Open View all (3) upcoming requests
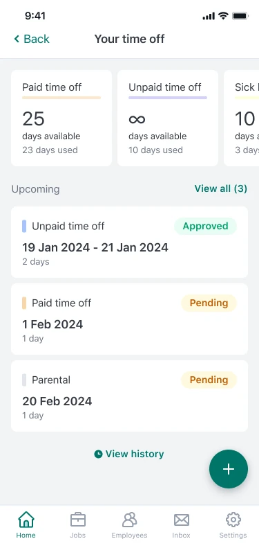Viewport: 259px width, 548px height. click(220, 188)
